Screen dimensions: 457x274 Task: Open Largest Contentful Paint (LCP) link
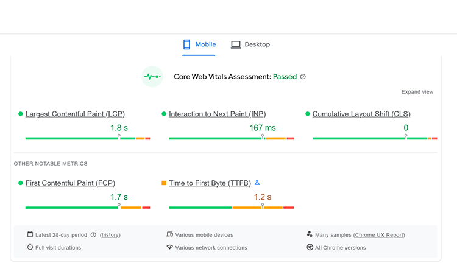click(75, 114)
